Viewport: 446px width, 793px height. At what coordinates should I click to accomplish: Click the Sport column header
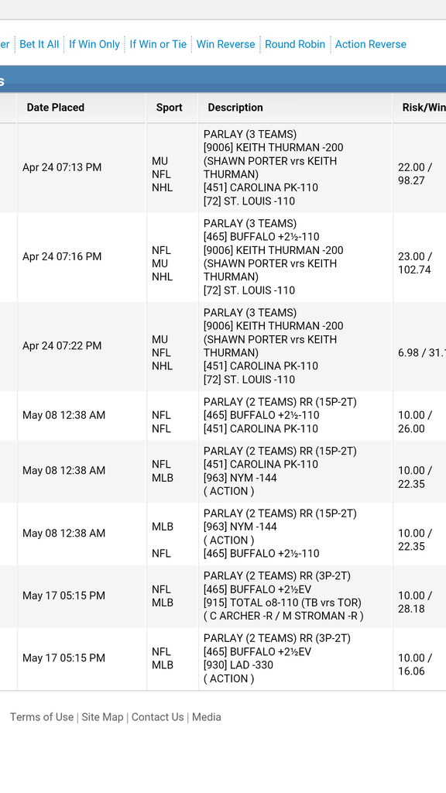pos(170,107)
